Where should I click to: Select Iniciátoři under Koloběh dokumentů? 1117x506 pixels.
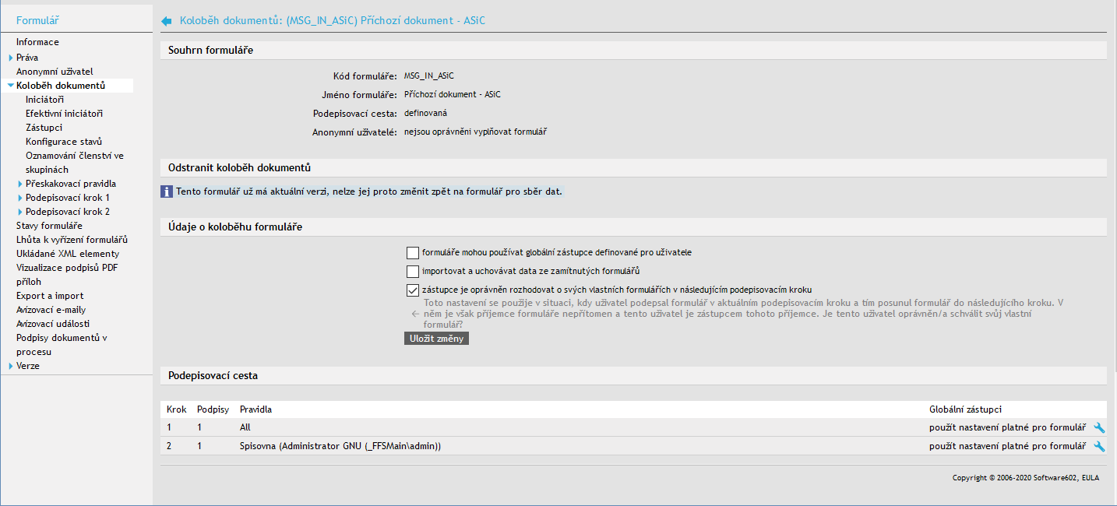44,100
